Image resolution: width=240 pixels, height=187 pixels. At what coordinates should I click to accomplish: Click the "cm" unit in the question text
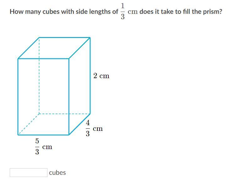pyautogui.click(x=133, y=12)
